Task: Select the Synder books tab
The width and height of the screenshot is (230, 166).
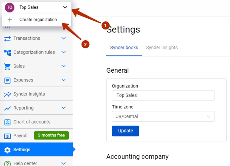Action: [x=124, y=48]
